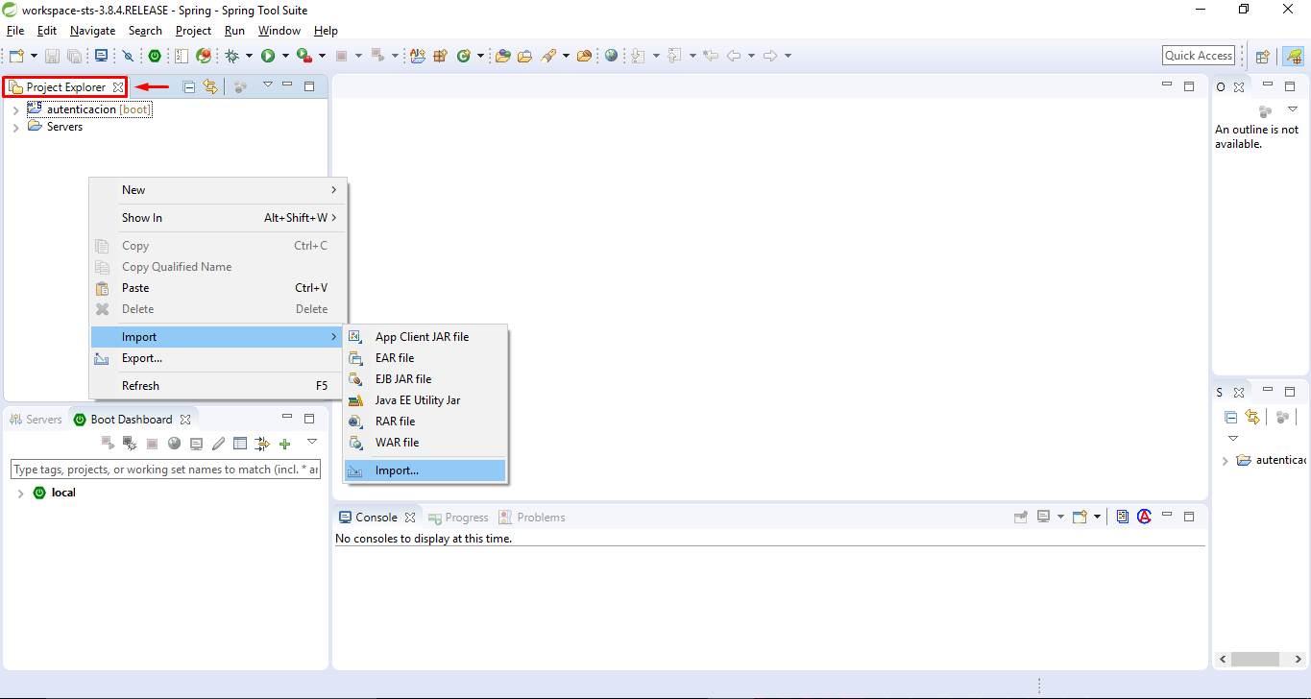Image resolution: width=1311 pixels, height=699 pixels.
Task: Switch to the Problems tab
Action: click(540, 518)
